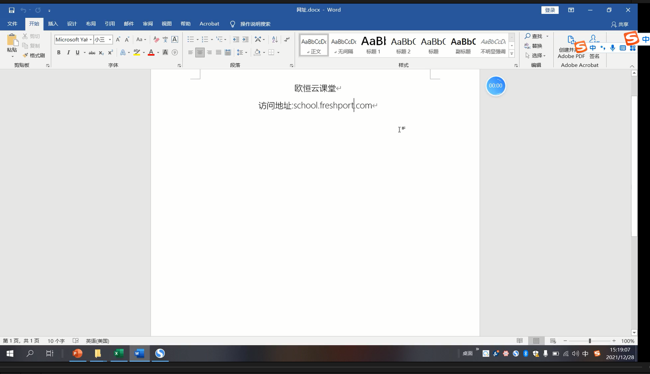
Task: Toggle show paragraph marks
Action: [287, 40]
